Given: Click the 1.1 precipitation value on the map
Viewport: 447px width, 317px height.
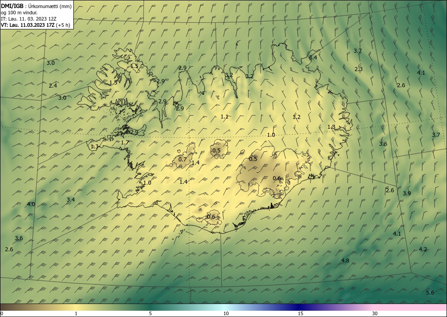Looking at the screenshot, I should click(x=224, y=117).
